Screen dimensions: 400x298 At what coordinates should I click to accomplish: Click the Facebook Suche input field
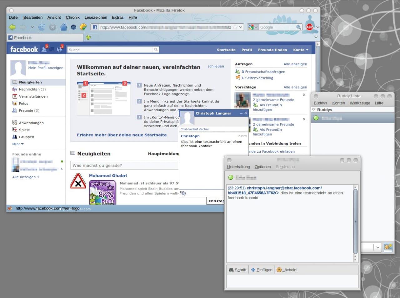tap(110, 50)
